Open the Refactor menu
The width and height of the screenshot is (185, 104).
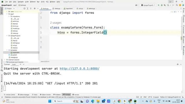pos(33,2)
